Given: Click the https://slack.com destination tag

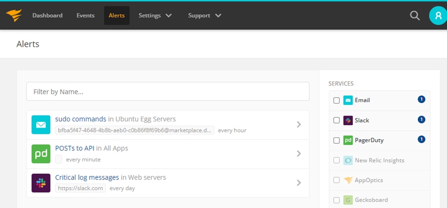Looking at the screenshot, I should point(80,188).
